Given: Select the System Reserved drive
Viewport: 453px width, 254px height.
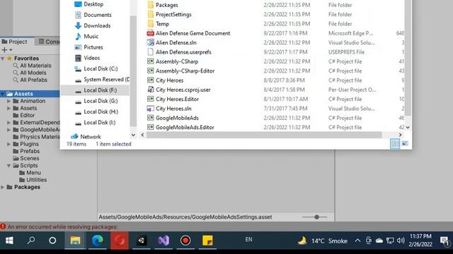Looking at the screenshot, I should (x=106, y=80).
